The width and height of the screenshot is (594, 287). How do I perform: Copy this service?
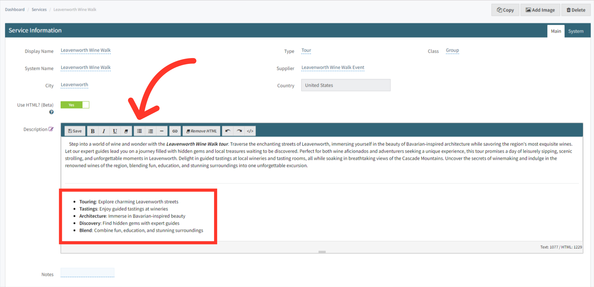point(505,10)
